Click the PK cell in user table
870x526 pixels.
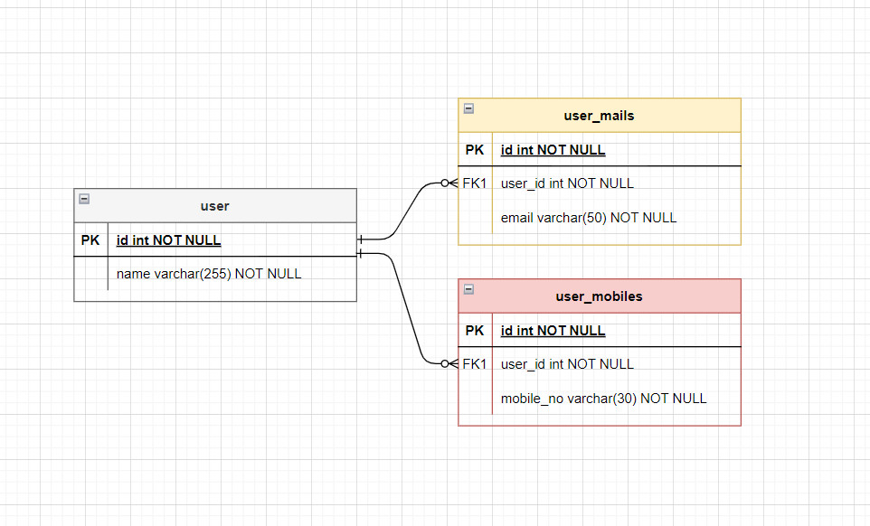90,240
